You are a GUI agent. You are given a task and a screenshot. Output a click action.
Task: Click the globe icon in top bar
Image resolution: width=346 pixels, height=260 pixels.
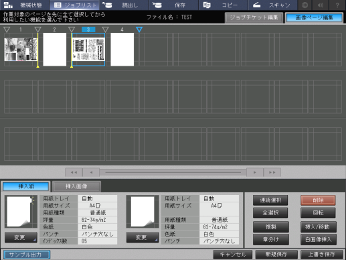point(305,5)
